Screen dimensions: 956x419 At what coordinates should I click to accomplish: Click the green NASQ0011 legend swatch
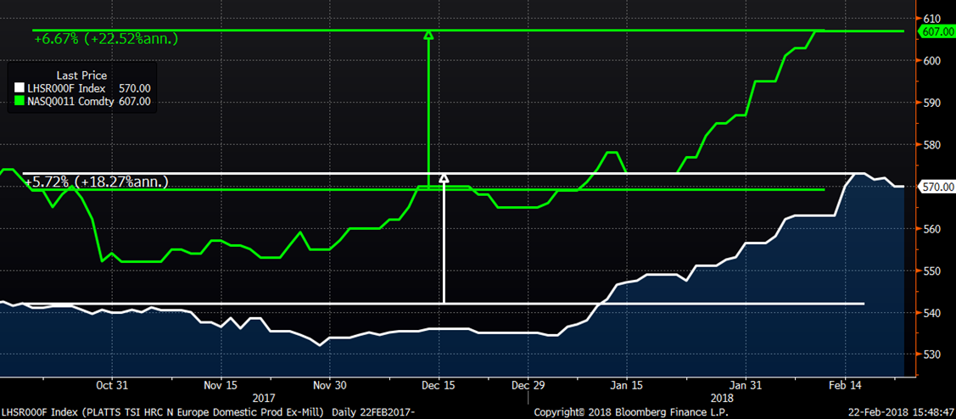[21, 101]
